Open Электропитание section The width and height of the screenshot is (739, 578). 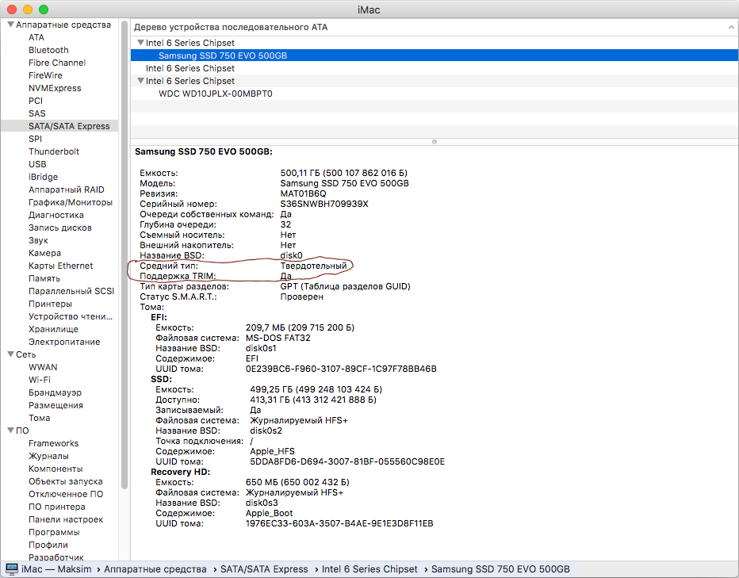64,342
